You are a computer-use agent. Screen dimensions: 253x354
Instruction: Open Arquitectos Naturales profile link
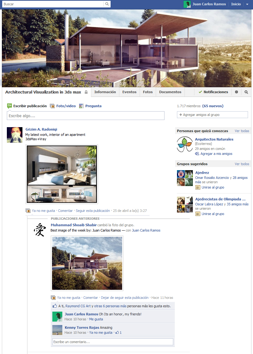point(214,139)
